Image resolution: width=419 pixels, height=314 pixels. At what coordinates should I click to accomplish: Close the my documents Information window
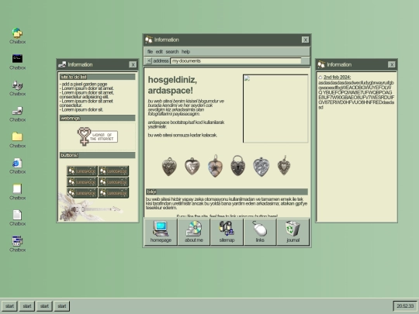click(x=305, y=40)
